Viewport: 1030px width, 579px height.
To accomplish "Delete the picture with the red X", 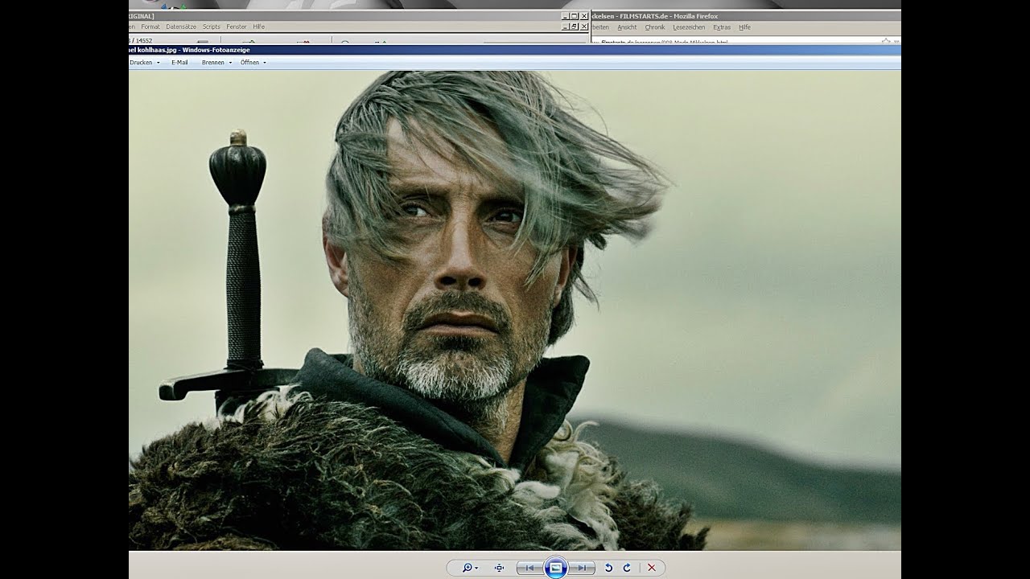I will click(x=651, y=568).
